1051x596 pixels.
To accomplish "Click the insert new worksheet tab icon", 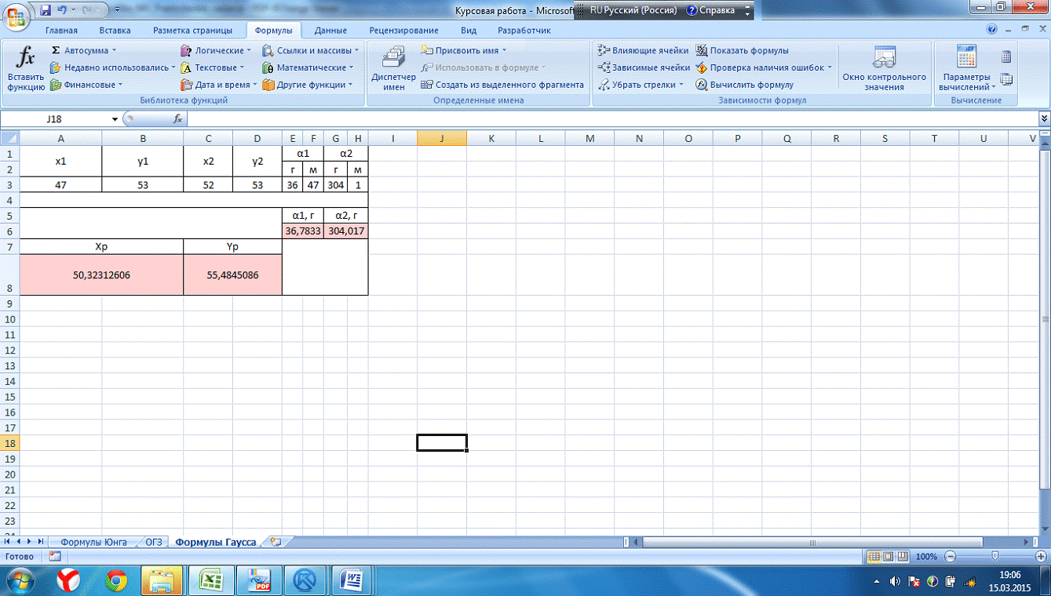I will click(276, 542).
